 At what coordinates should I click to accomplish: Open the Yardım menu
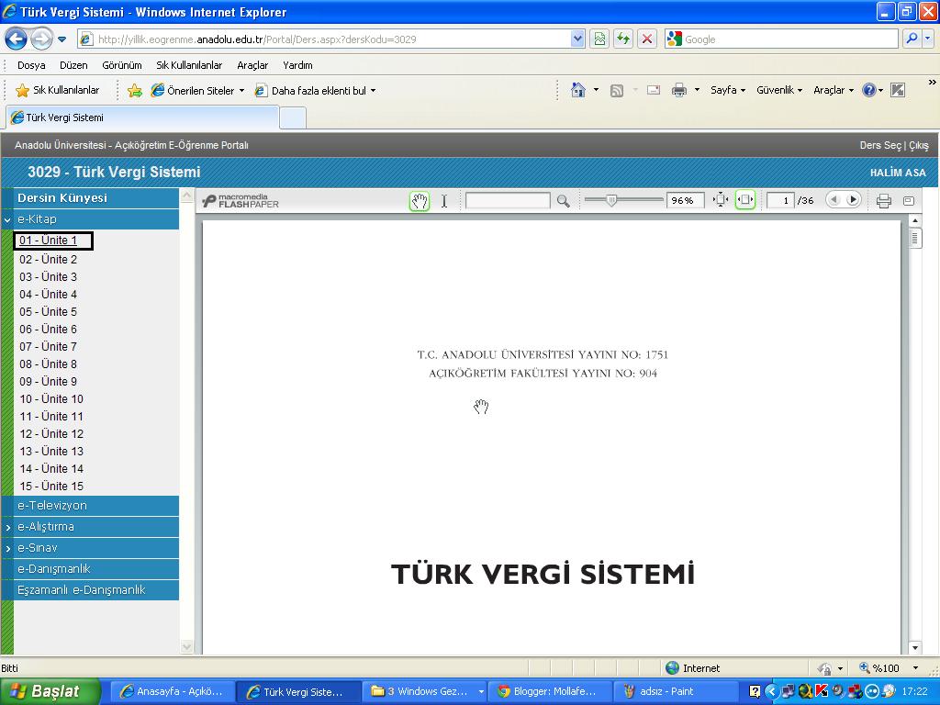click(x=297, y=65)
